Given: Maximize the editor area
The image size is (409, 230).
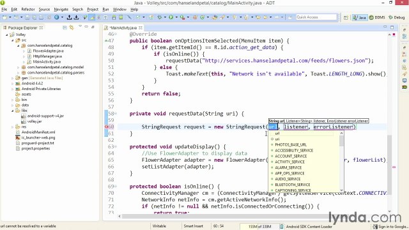Looking at the screenshot, I should click(x=392, y=27).
